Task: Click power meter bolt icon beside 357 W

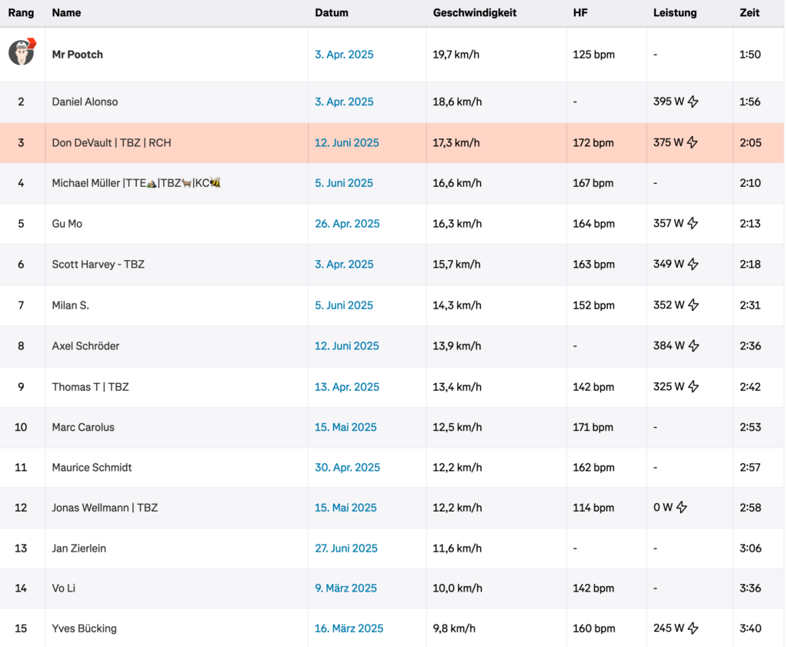Action: 693,224
